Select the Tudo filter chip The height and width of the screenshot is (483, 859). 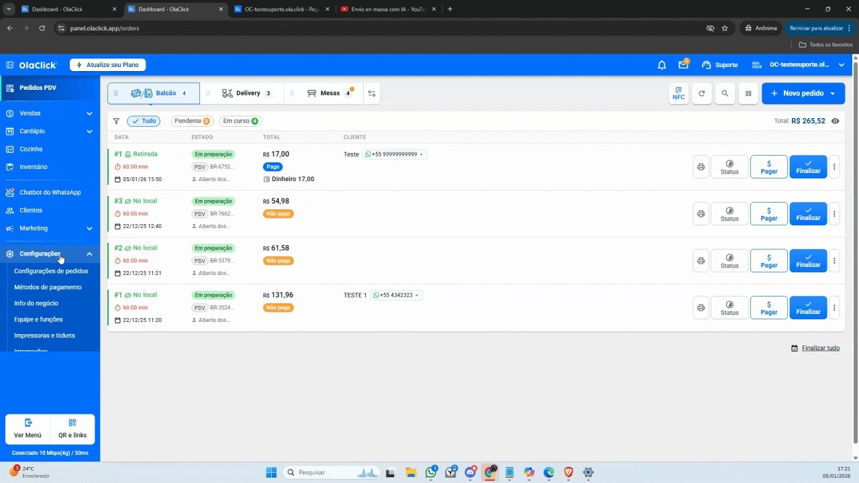144,121
